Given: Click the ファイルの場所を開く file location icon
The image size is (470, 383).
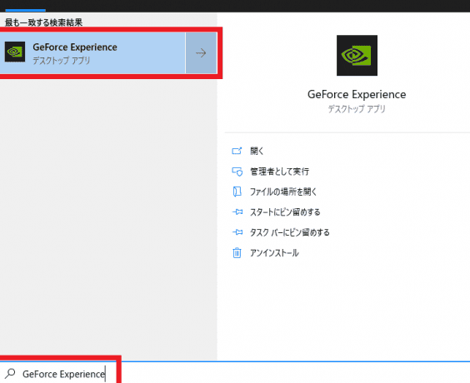Looking at the screenshot, I should (237, 191).
